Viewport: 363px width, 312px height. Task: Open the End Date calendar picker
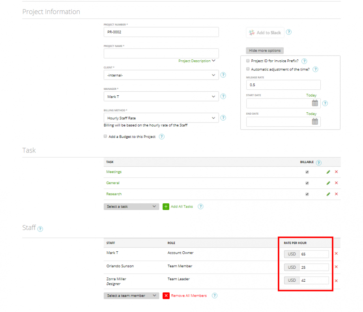pos(315,122)
